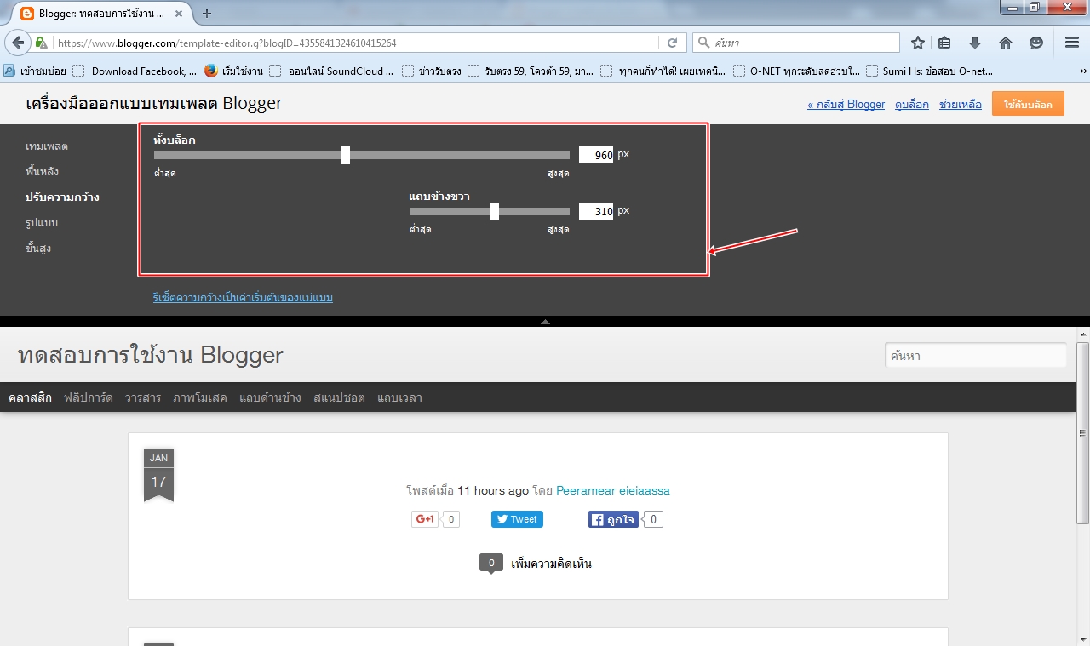Select รูปแบบ in the designer sidebar

click(42, 223)
